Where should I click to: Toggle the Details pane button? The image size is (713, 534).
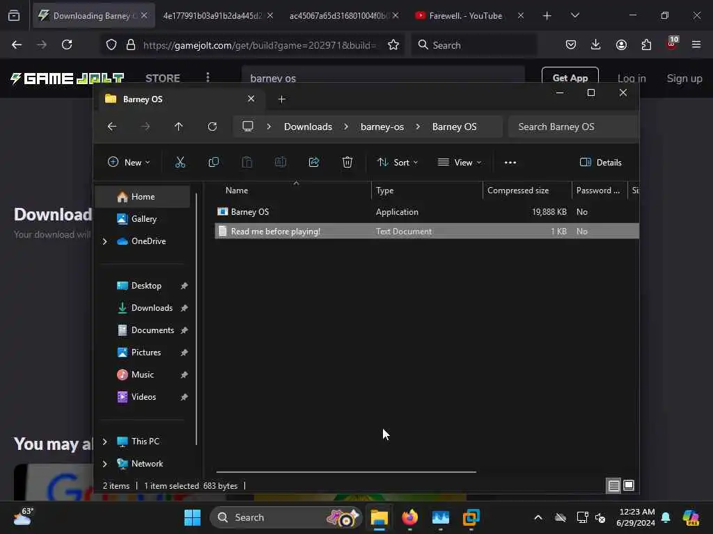pos(601,162)
